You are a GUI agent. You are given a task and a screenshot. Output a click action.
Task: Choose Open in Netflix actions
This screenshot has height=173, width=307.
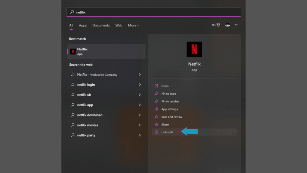tap(194, 86)
